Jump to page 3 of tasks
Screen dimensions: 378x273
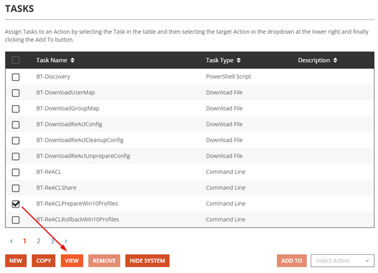point(53,240)
